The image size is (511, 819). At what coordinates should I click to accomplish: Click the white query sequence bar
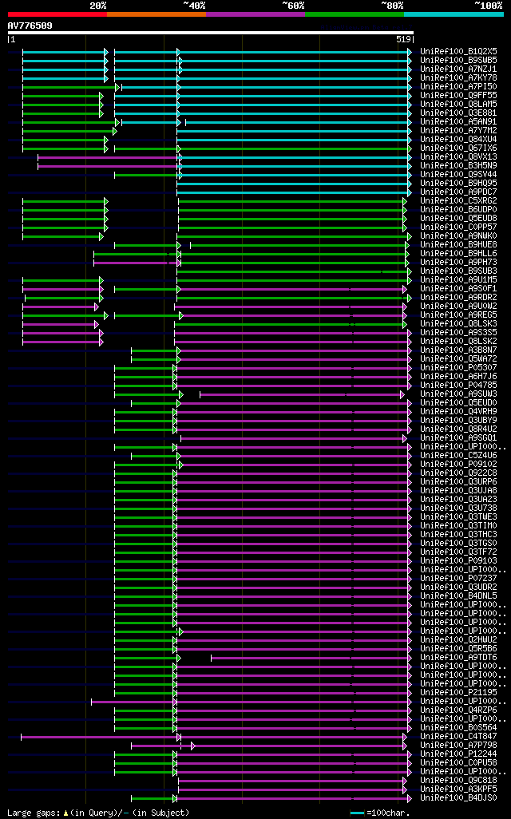[x=211, y=33]
